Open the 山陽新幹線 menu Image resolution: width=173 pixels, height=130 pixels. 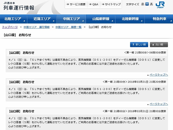click(x=101, y=19)
